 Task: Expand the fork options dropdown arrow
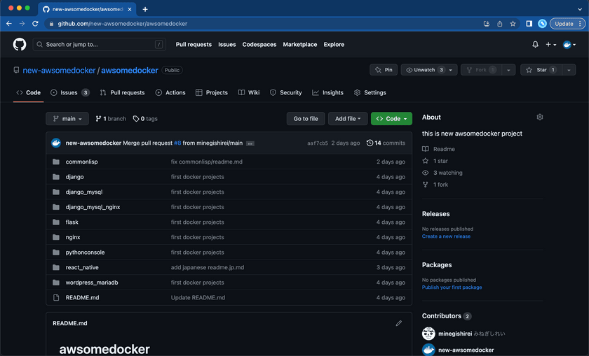(508, 70)
